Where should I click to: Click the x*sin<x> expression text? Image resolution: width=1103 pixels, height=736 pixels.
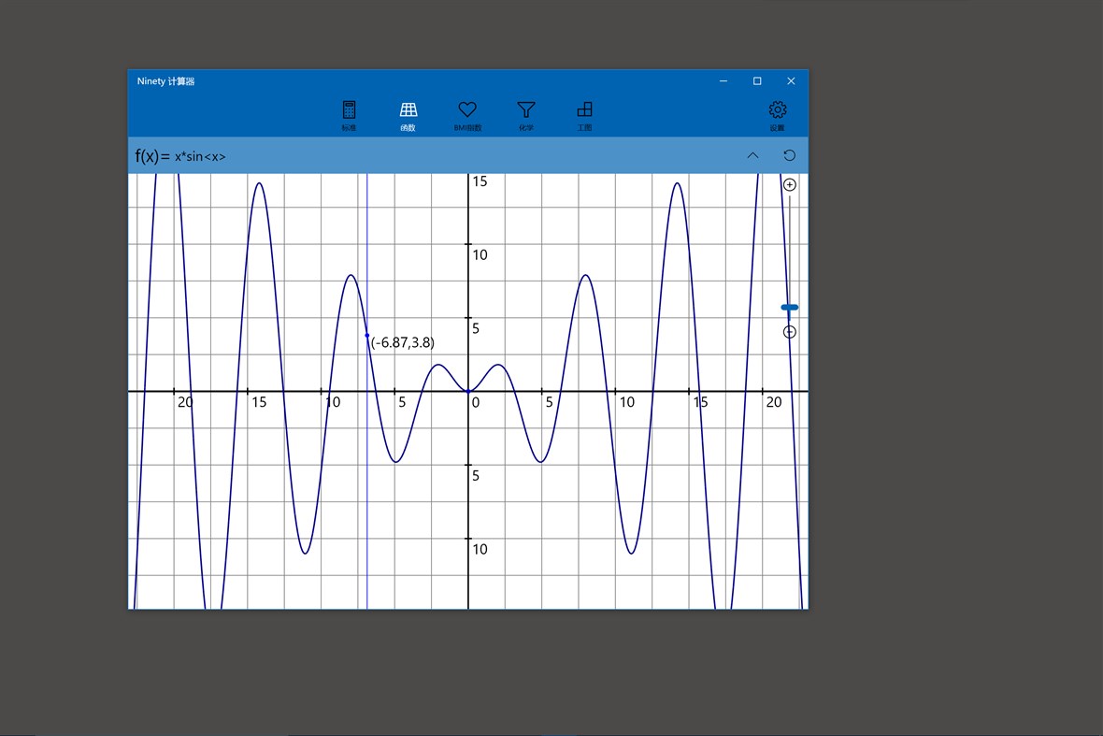[x=199, y=156]
